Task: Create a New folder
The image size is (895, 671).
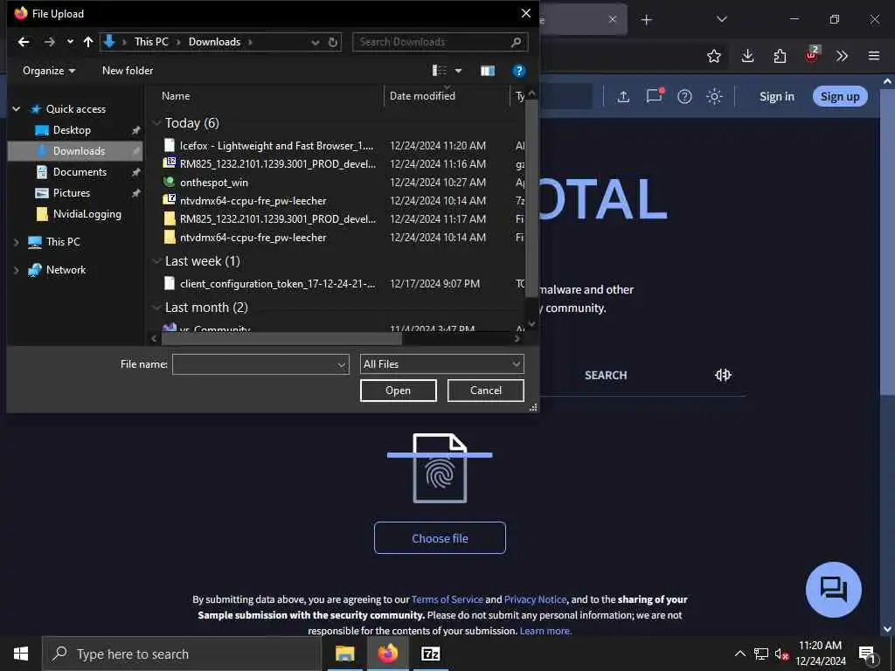Action: click(x=128, y=71)
